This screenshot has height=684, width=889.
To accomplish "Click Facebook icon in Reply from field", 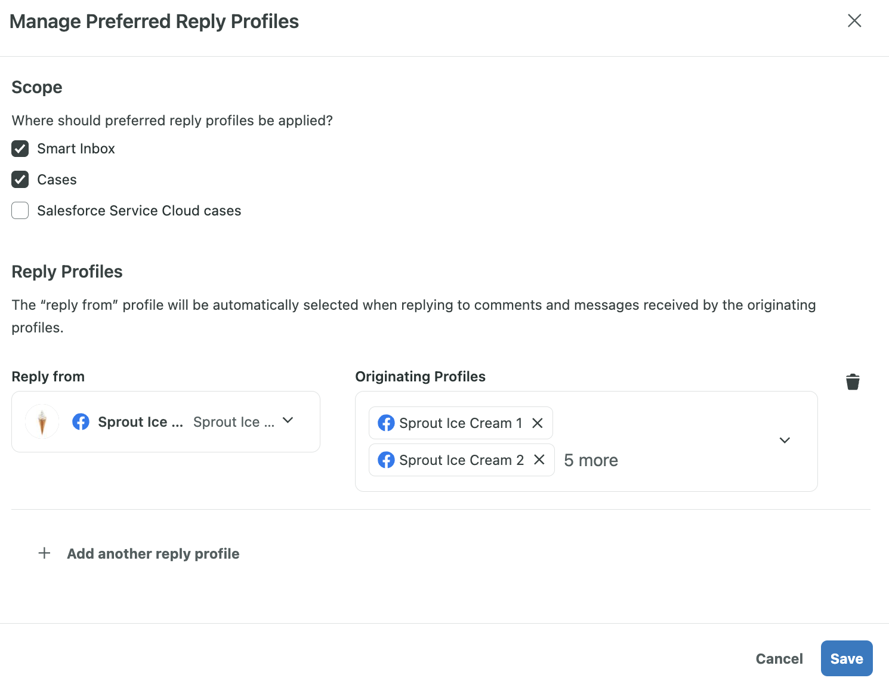I will click(81, 422).
